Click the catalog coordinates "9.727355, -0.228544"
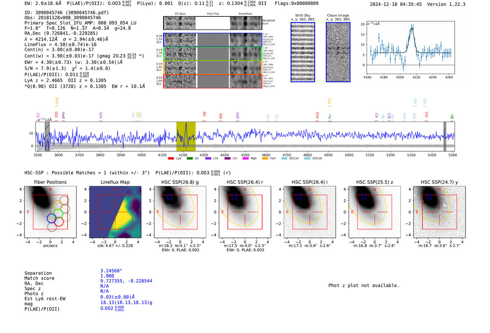490x333 pixels. [126, 281]
